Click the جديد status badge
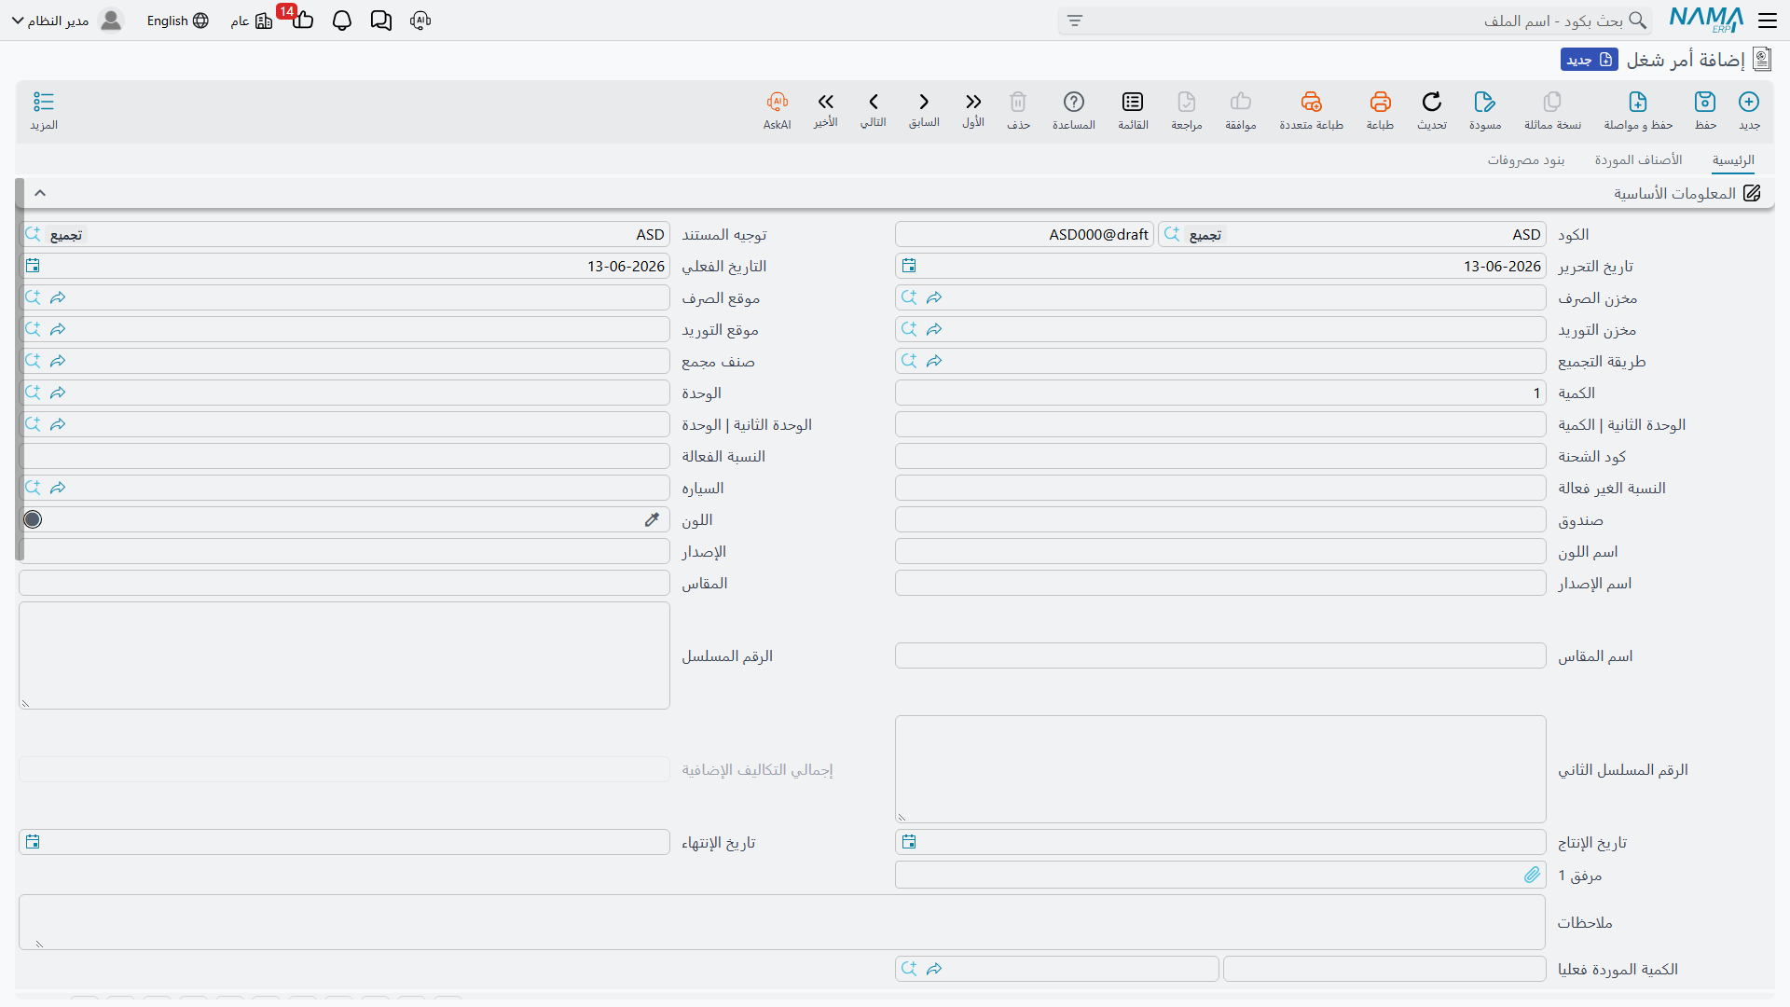The image size is (1790, 1007). click(1590, 60)
